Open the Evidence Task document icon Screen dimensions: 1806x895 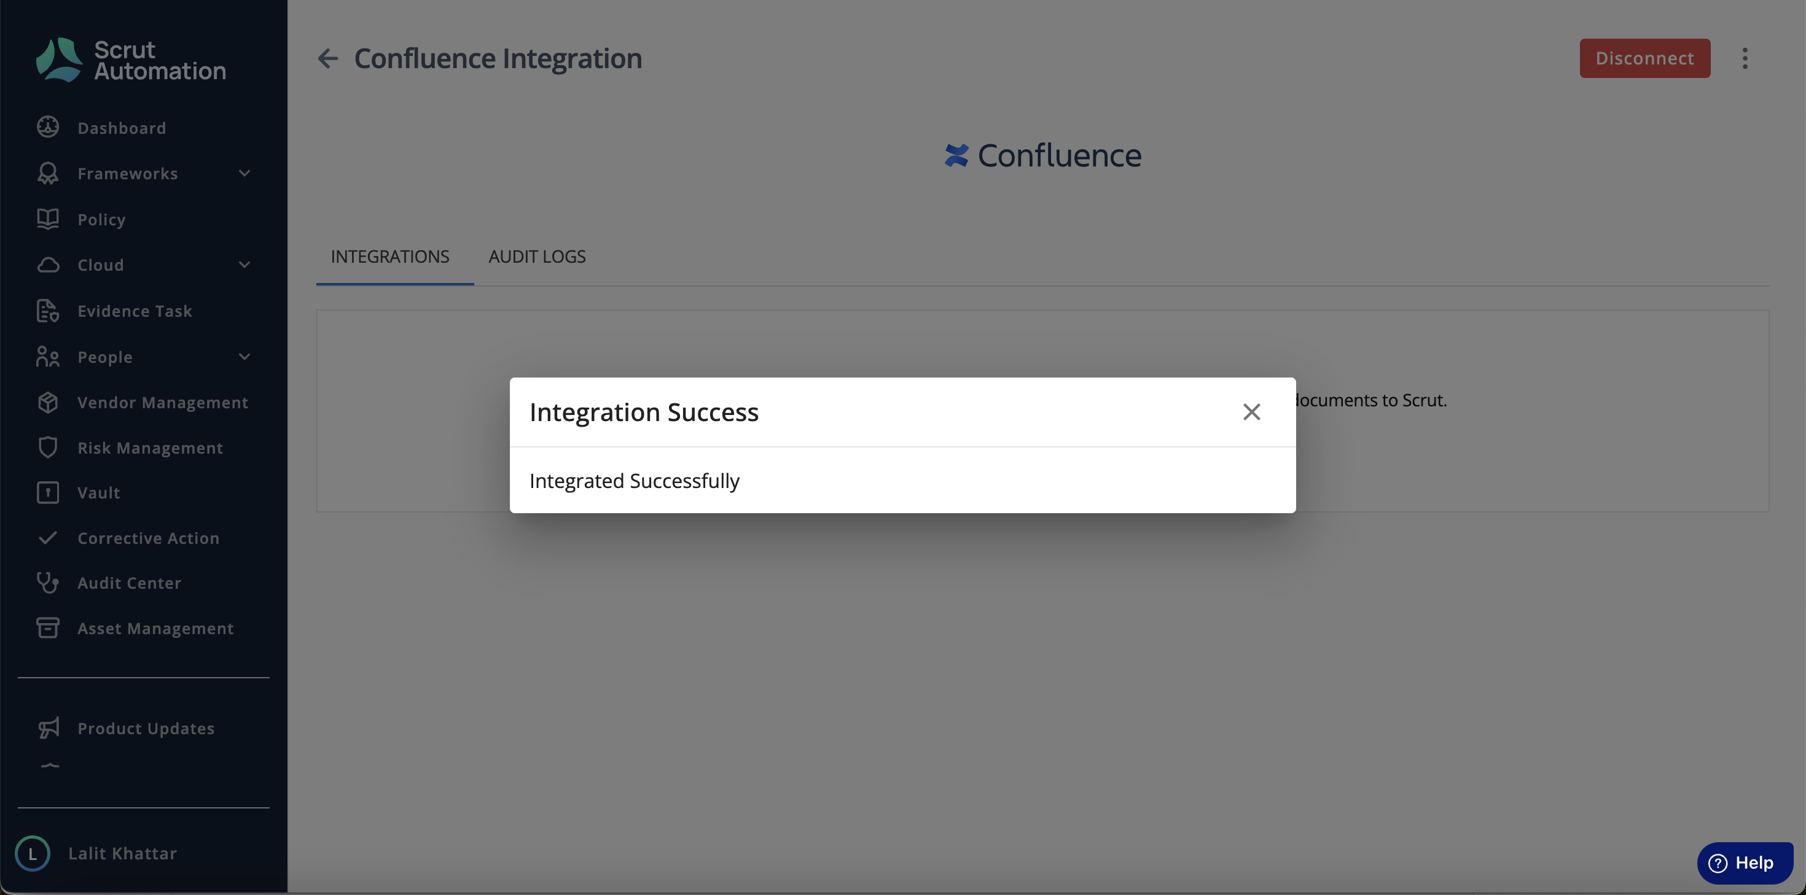(x=48, y=311)
